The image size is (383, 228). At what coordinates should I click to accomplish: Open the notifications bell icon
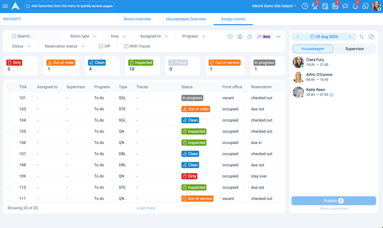(355, 6)
